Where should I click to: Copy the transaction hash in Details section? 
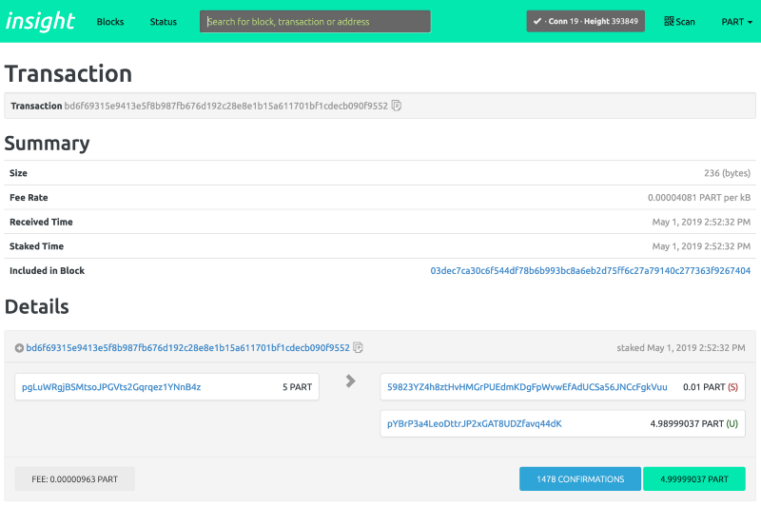pos(359,347)
